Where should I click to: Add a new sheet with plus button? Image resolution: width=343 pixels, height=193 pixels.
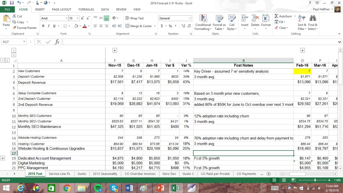pos(269,174)
